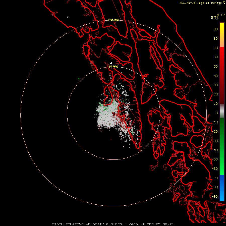226x226 pixels.
Task: Click the -40 value on the velocity scale
Action: pyautogui.click(x=215, y=150)
